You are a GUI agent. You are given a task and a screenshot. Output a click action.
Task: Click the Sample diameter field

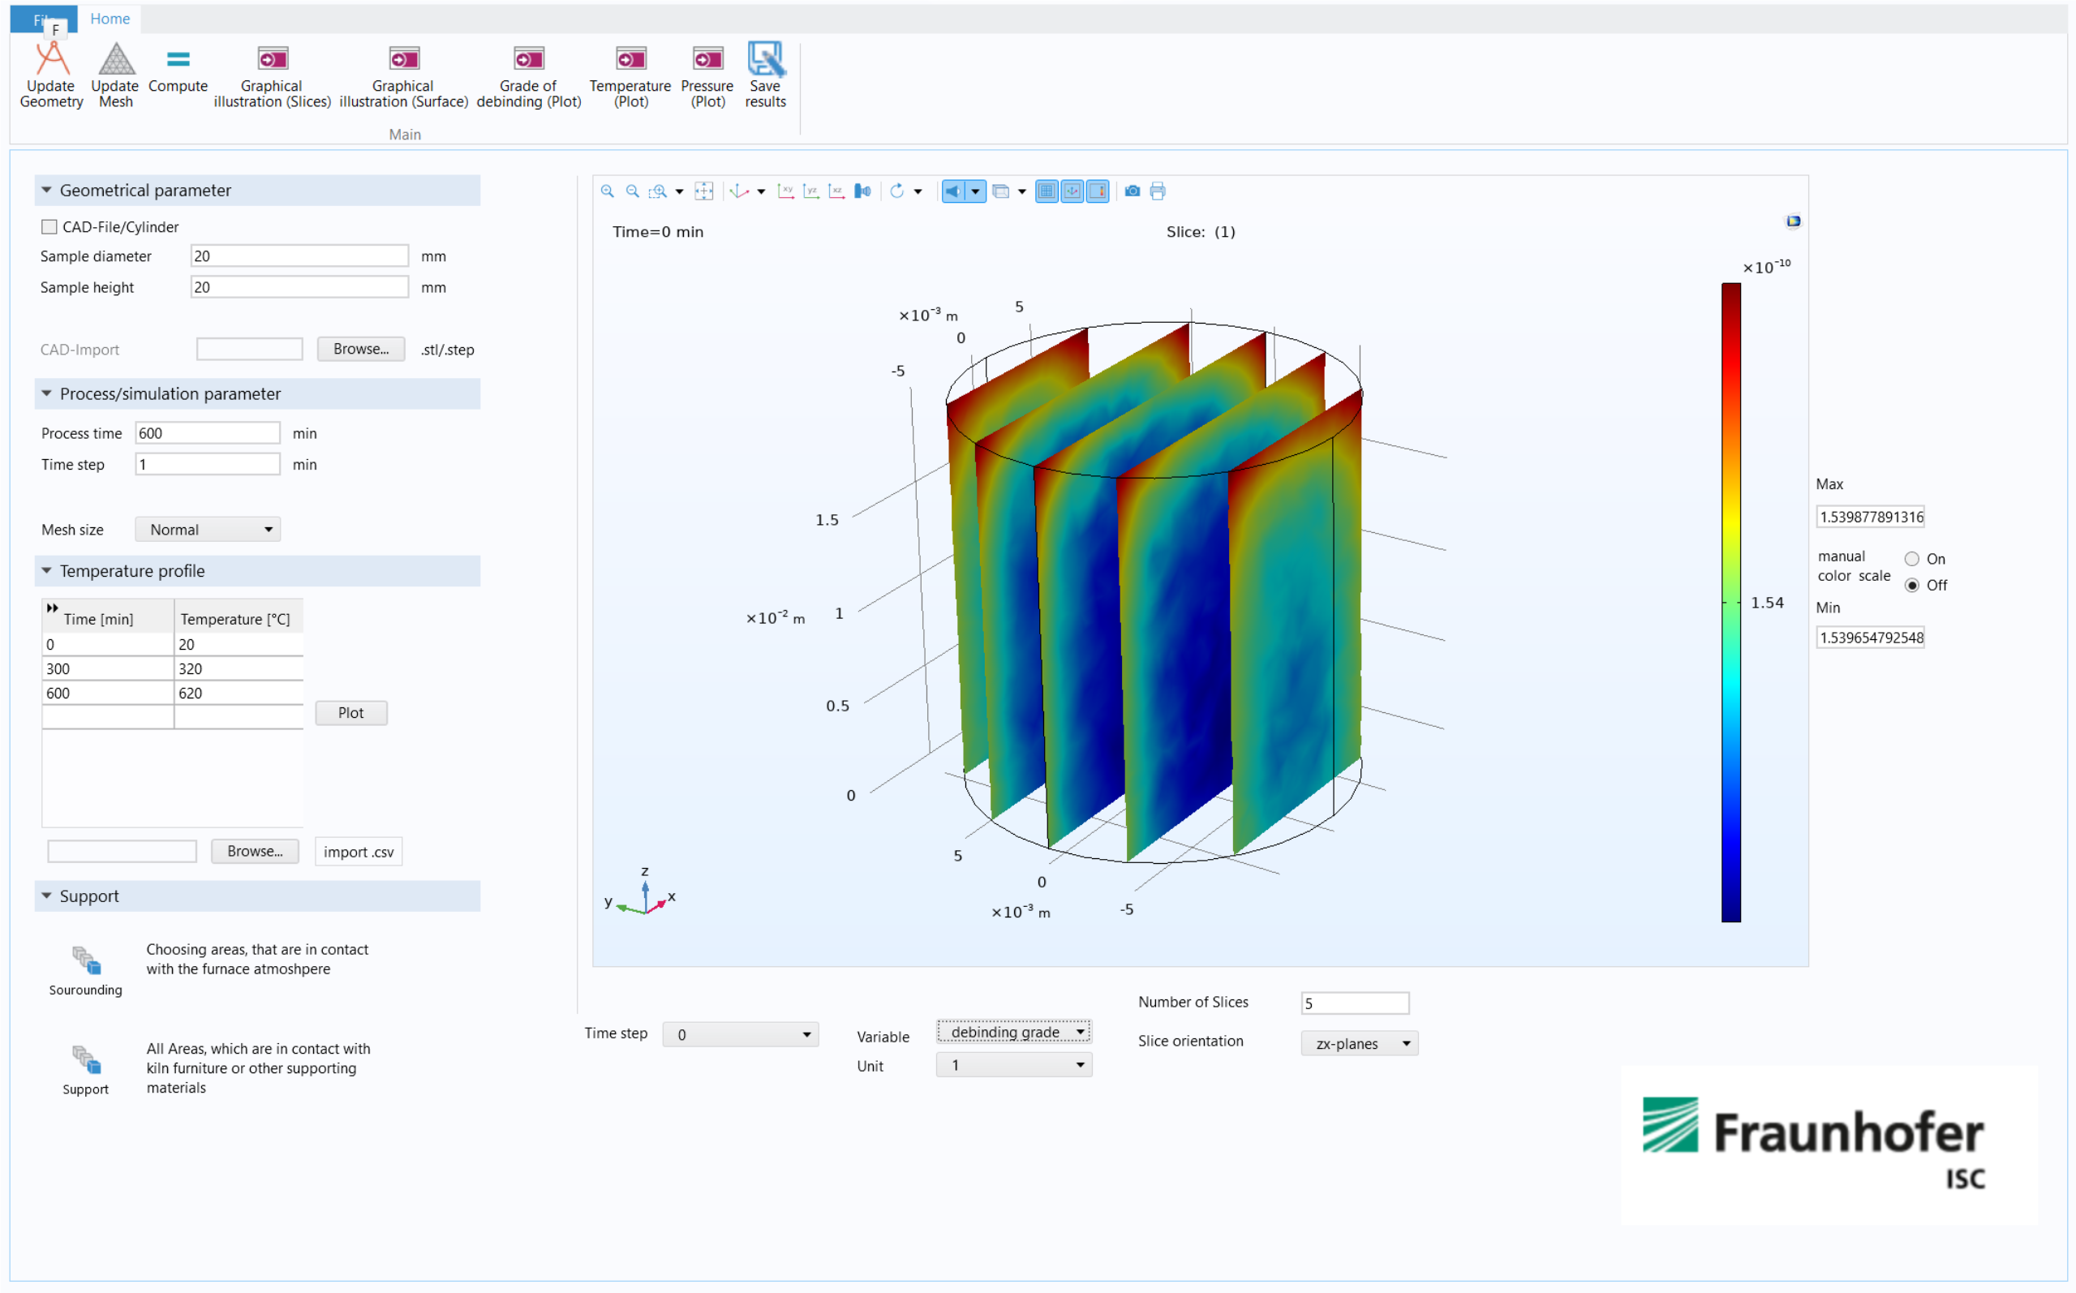[x=299, y=256]
